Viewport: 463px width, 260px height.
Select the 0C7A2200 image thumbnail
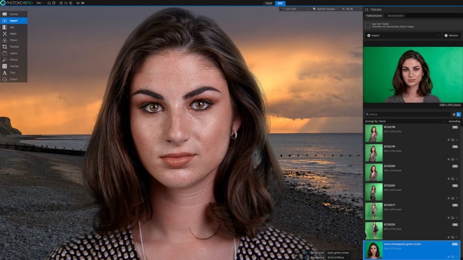point(373,172)
